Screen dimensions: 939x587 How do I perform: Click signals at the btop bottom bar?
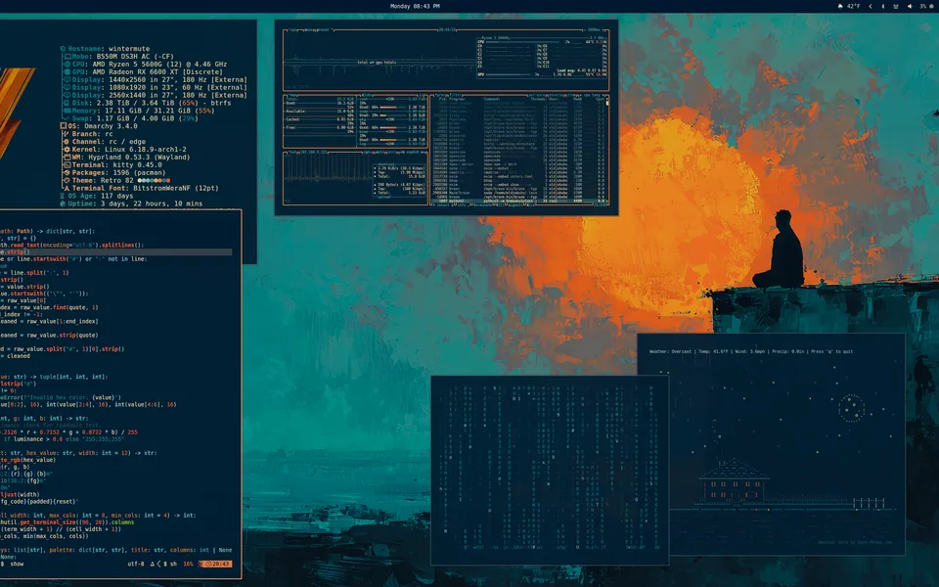515,204
